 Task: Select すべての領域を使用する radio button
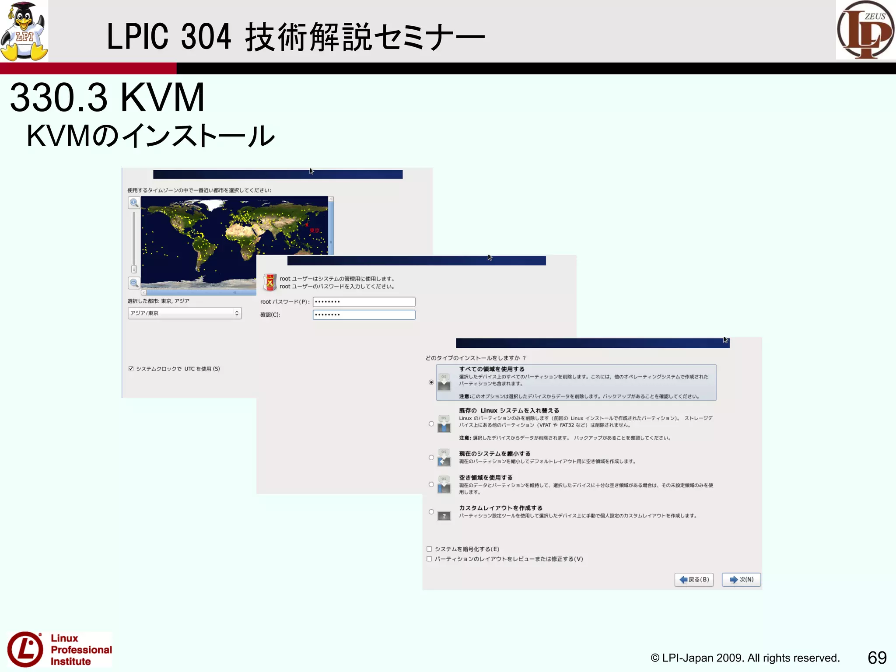(x=431, y=382)
